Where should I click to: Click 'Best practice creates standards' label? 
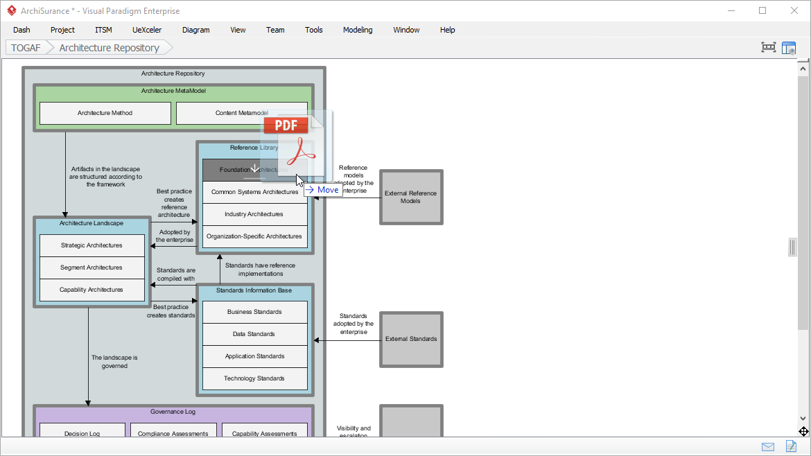[x=171, y=311]
